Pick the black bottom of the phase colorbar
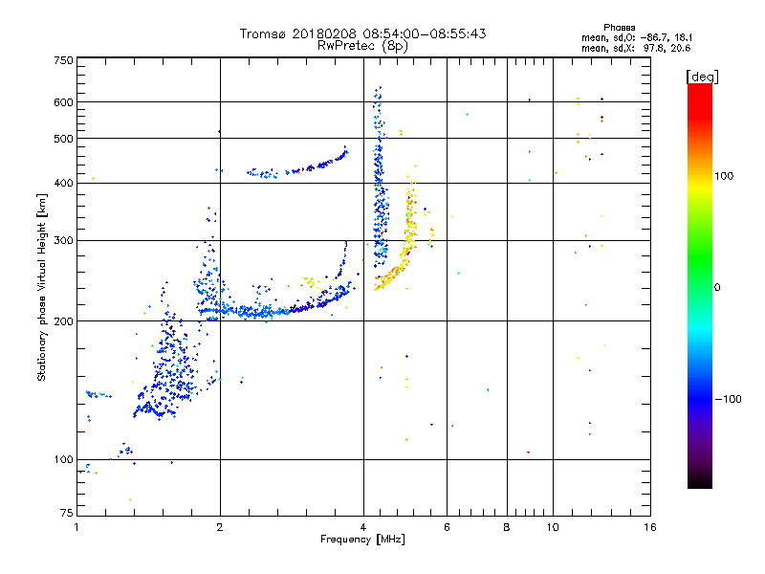This screenshot has height=574, width=765. pos(700,483)
